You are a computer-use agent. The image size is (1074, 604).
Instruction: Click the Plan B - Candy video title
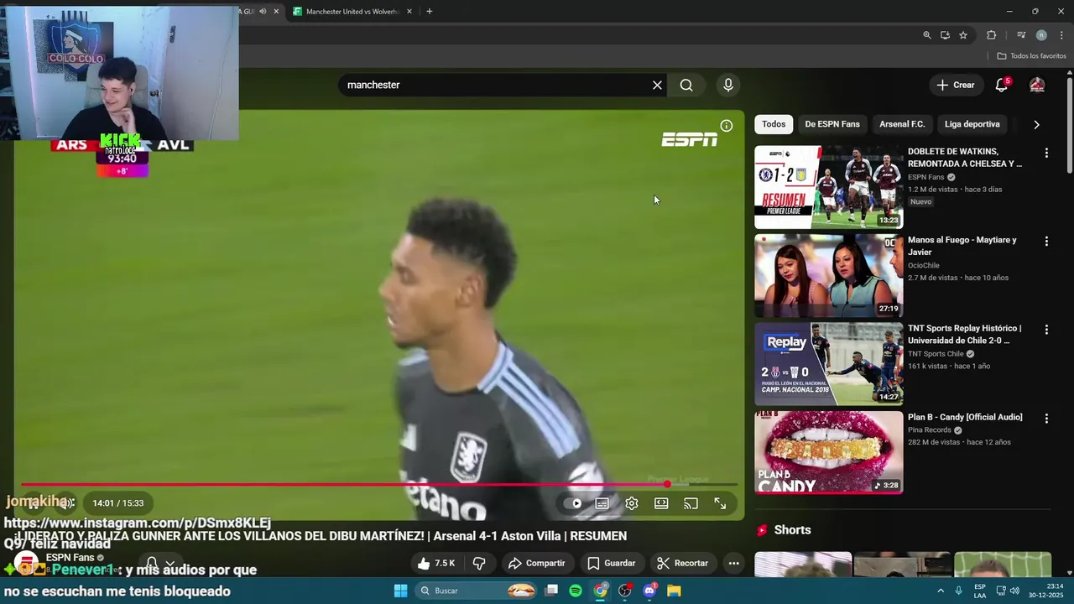point(965,417)
